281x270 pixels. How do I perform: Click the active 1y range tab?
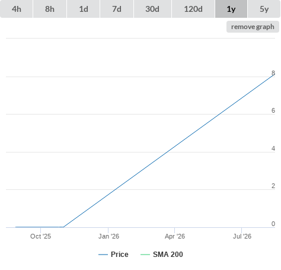231,9
